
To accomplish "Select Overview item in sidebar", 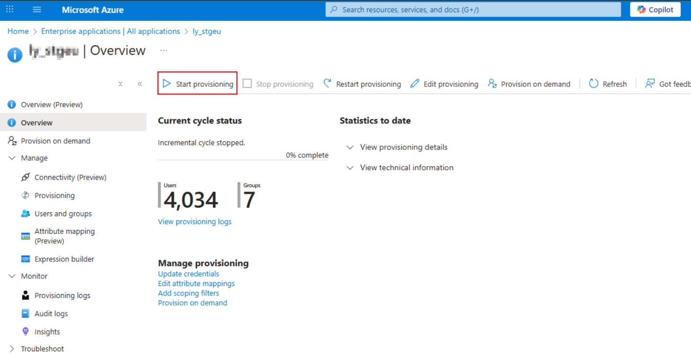I will point(73,122).
